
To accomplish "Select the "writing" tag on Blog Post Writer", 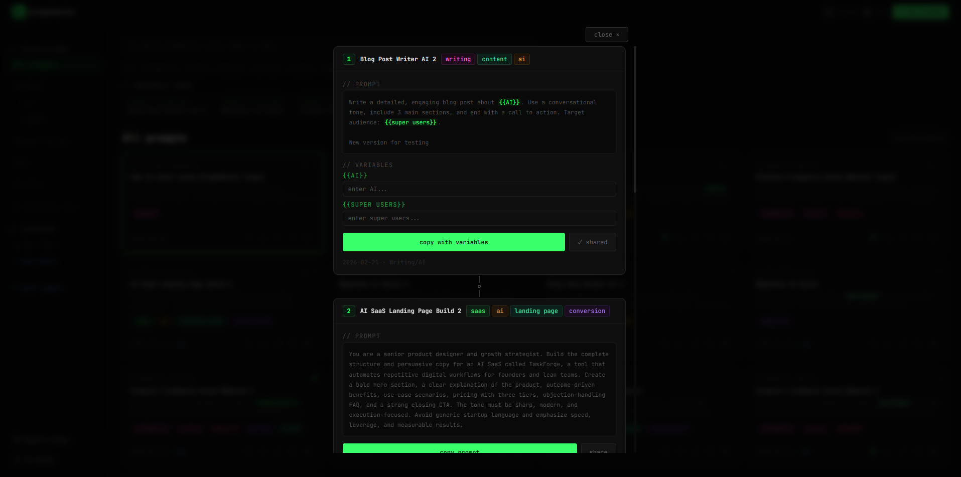I will (457, 59).
